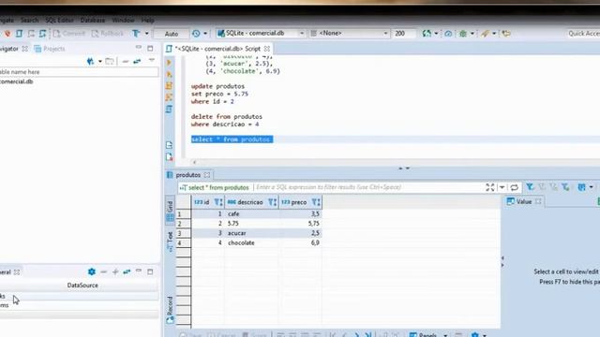Click the apply filter funnel icon
Screen dimensions: 600x337
coord(530,187)
